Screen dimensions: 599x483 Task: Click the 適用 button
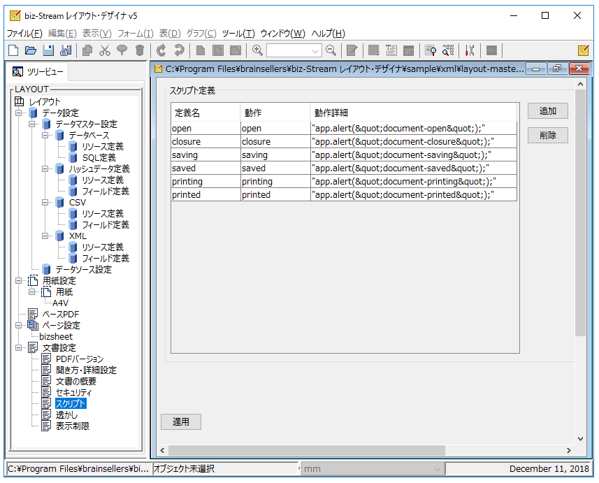181,422
